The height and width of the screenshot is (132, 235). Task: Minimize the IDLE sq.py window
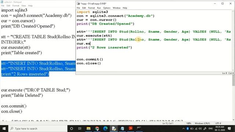[215, 4]
